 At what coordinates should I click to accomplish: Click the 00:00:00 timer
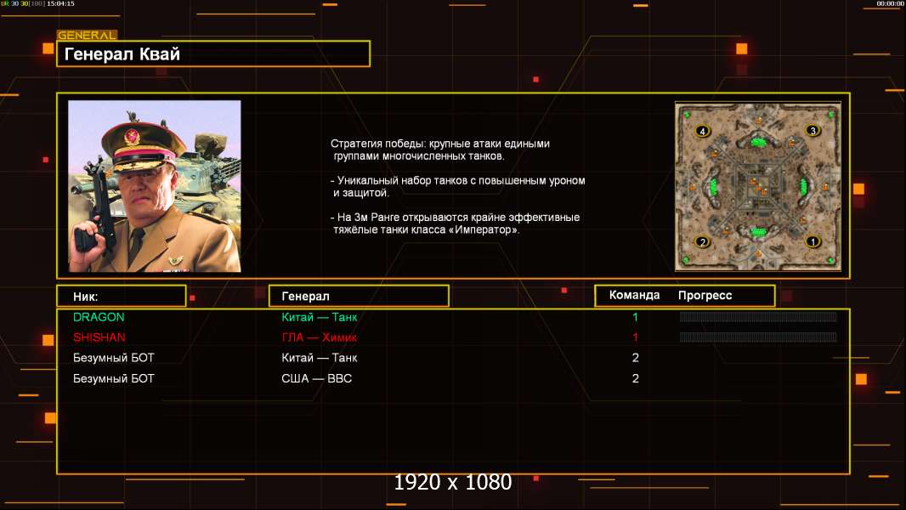click(x=890, y=3)
